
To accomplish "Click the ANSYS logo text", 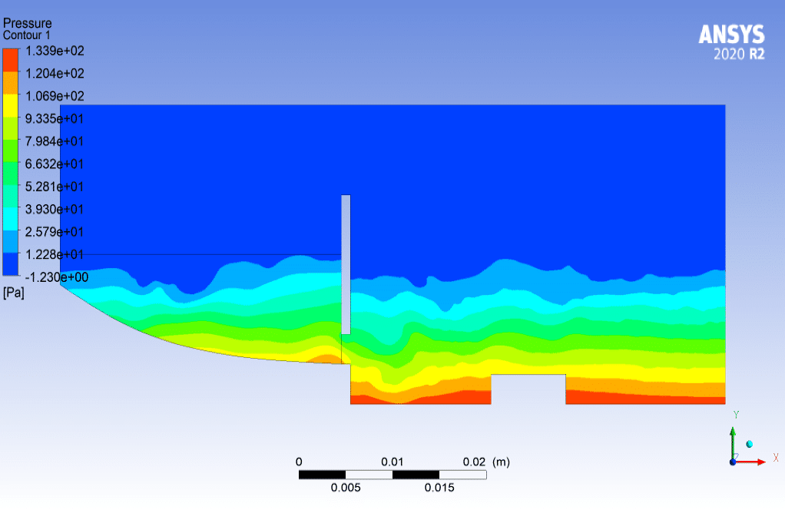I will (731, 35).
